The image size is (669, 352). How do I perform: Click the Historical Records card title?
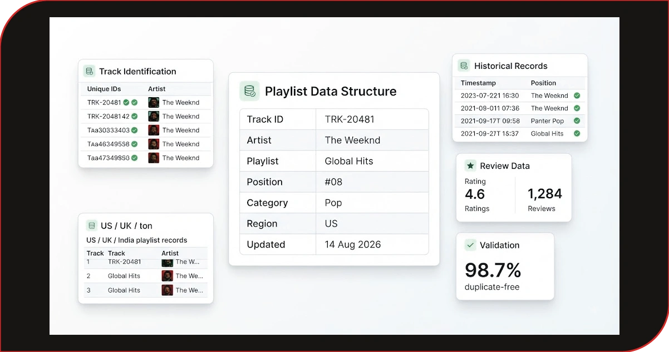point(511,66)
